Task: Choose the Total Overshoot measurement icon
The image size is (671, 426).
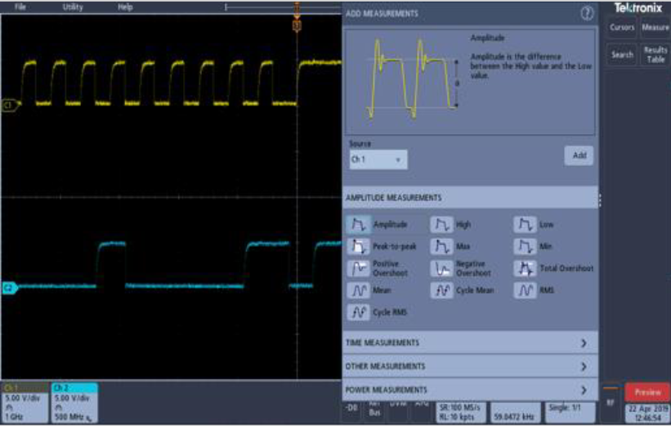Action: click(526, 268)
